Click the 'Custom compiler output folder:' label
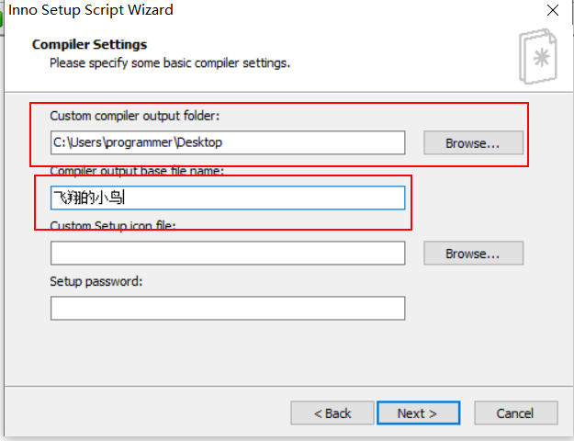This screenshot has width=574, height=441. tap(135, 116)
